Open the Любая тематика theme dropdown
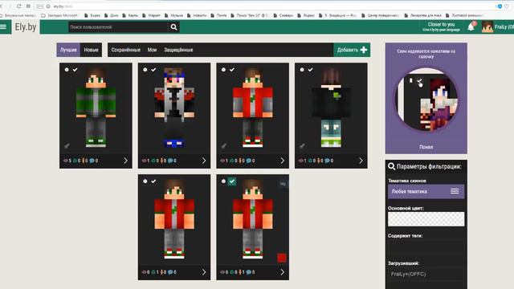Screen dimensions: 514x289 pyautogui.click(x=426, y=191)
